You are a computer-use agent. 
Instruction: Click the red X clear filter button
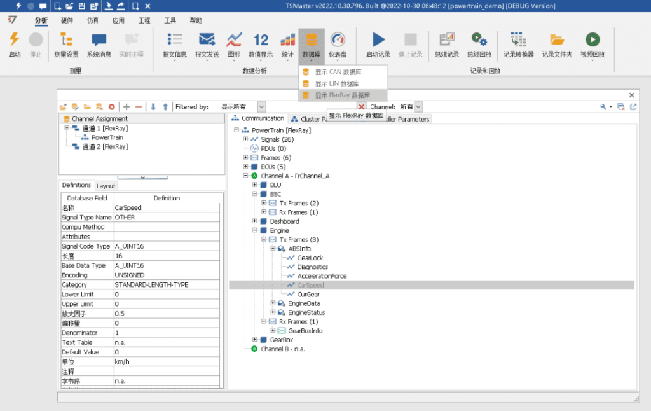pos(362,107)
